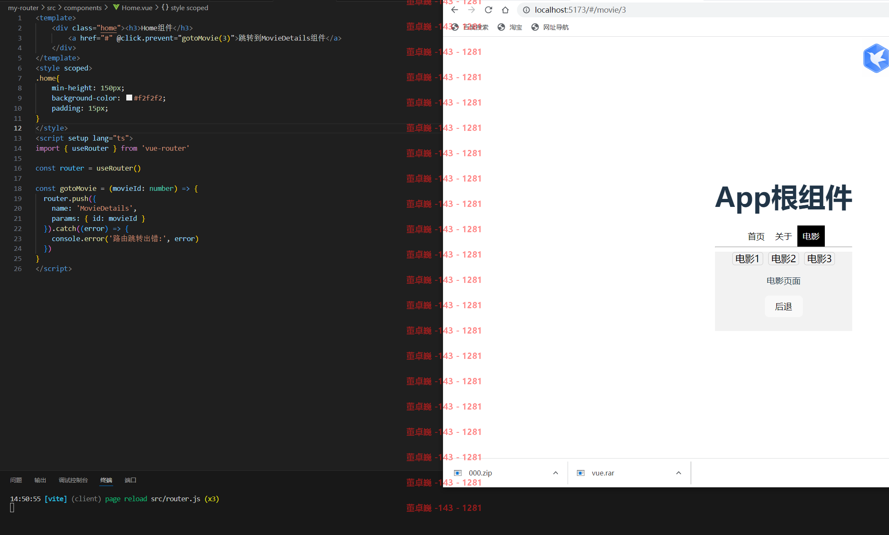Click the blue bird floating icon
889x535 pixels.
tap(876, 58)
